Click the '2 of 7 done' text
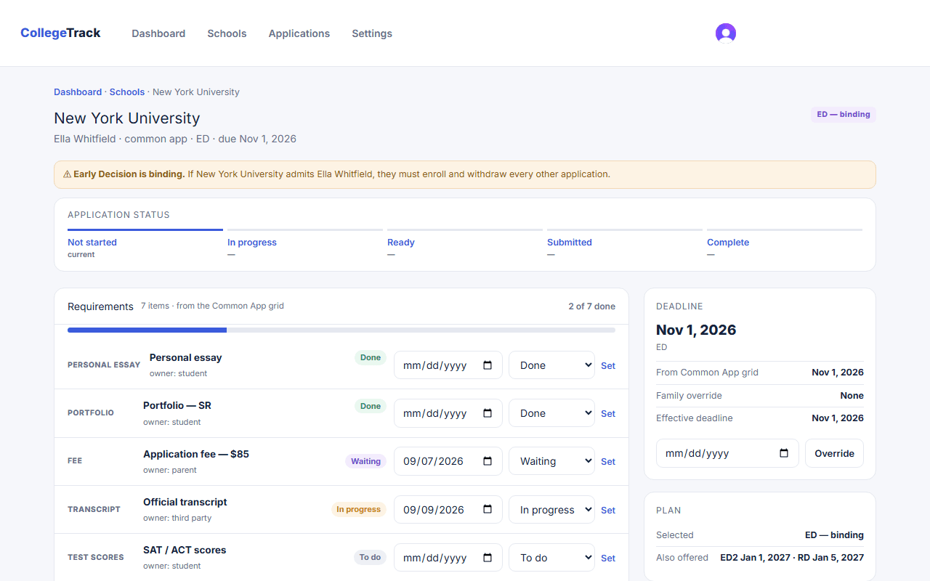Screen dimensions: 930x581 [x=591, y=306]
